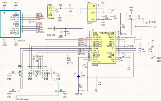Select capacitor C14 104 symbol

pyautogui.click(x=96, y=82)
